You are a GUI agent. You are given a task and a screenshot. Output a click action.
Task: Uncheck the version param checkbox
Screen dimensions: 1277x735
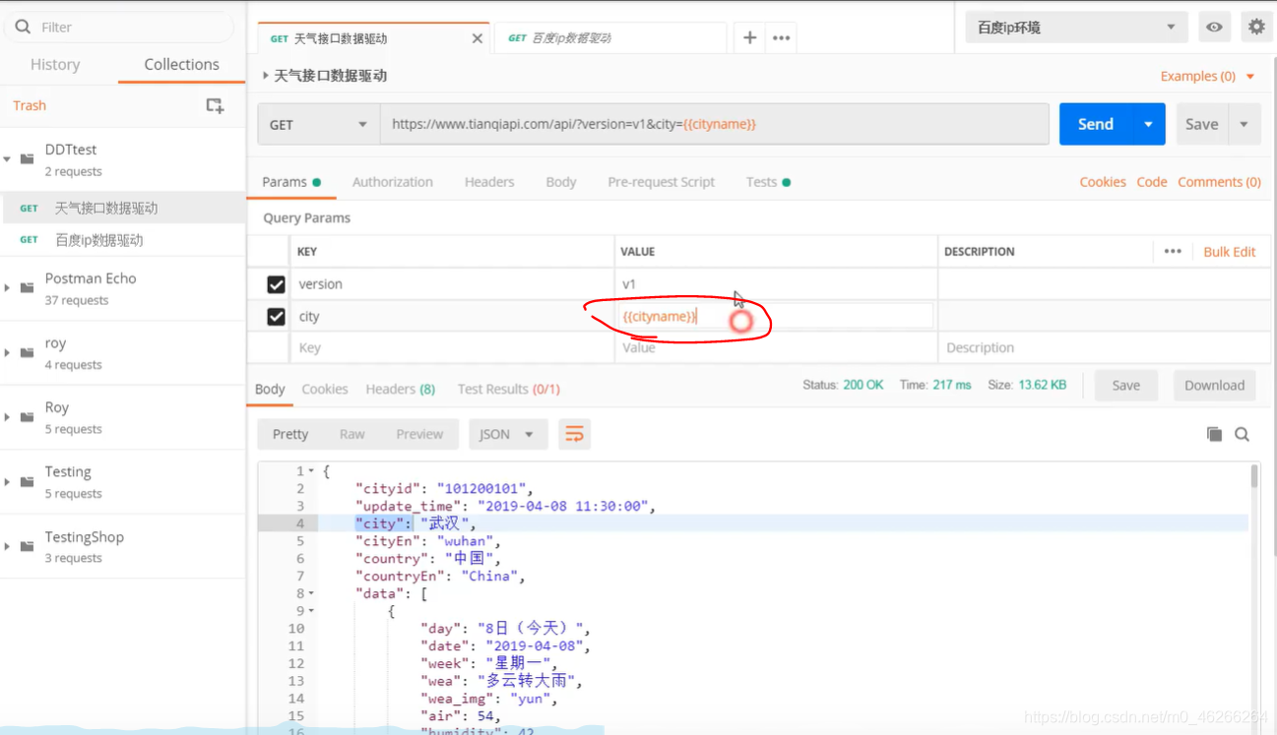(276, 284)
